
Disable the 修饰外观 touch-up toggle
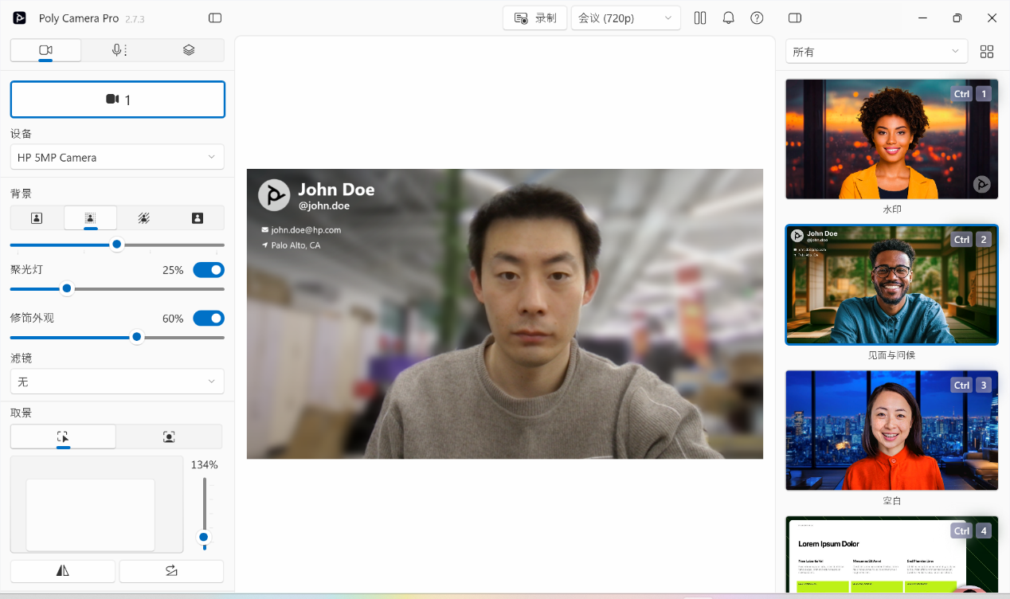(x=208, y=318)
